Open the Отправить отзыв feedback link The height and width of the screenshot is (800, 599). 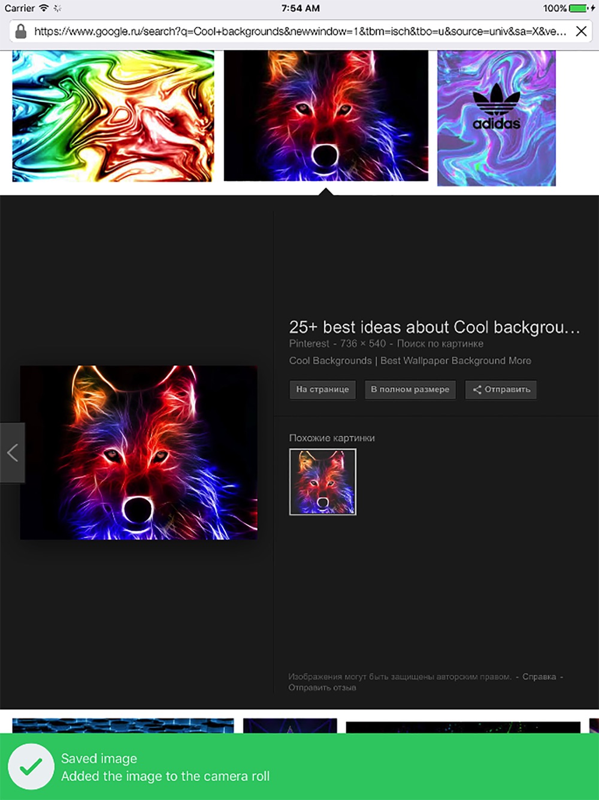pos(322,687)
